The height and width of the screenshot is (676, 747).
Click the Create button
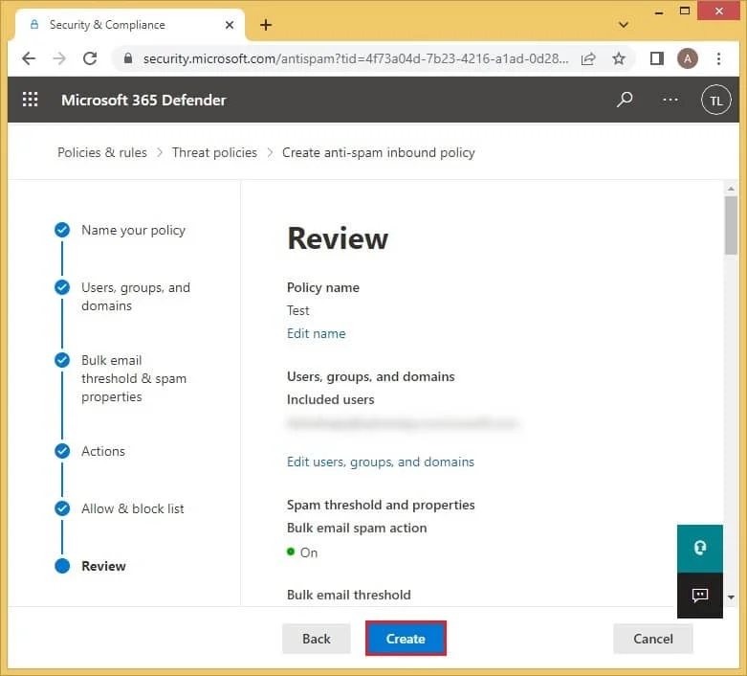[406, 639]
